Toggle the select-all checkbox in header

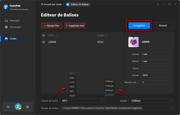pos(43,35)
